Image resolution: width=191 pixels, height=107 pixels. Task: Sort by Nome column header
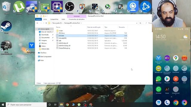tap(58, 27)
